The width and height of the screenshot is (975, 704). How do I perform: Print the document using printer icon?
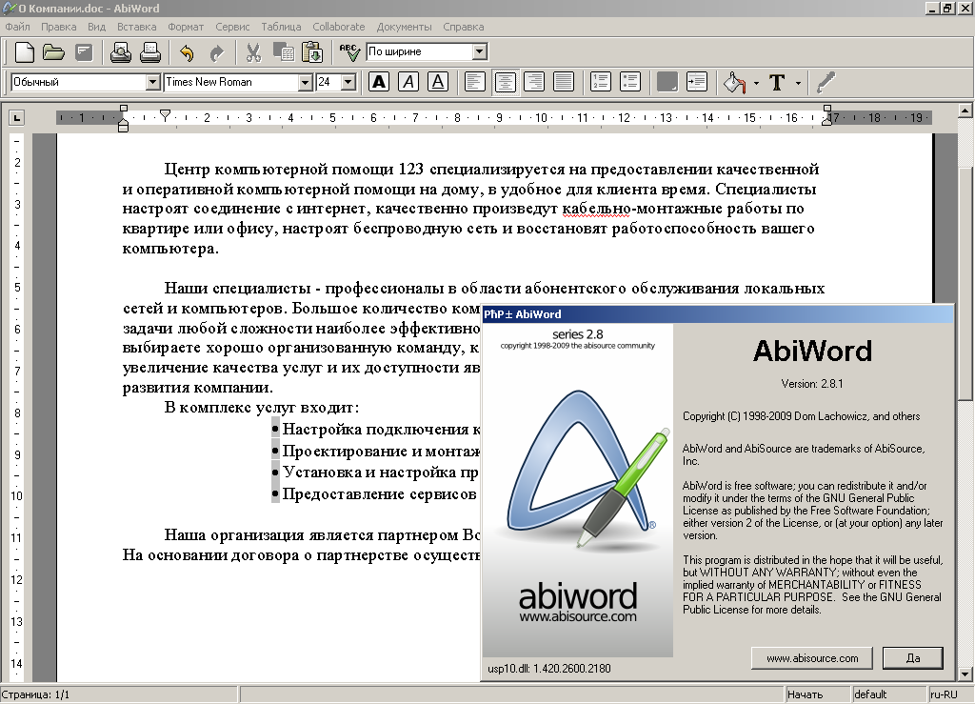click(149, 52)
